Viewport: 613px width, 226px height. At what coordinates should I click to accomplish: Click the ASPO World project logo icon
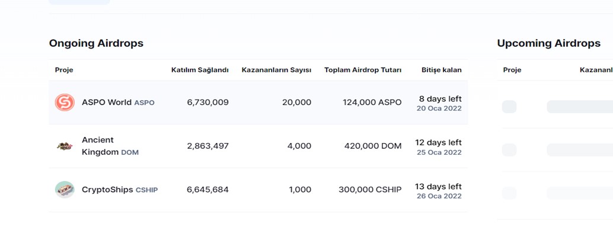tap(65, 103)
